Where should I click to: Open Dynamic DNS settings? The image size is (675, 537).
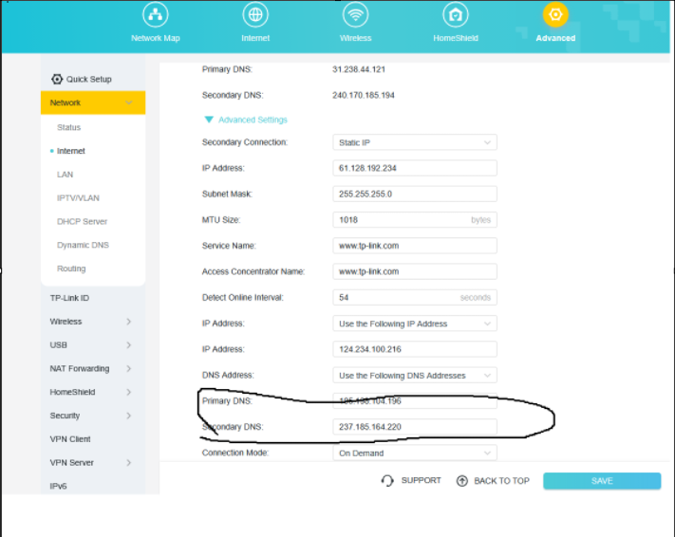click(x=83, y=245)
